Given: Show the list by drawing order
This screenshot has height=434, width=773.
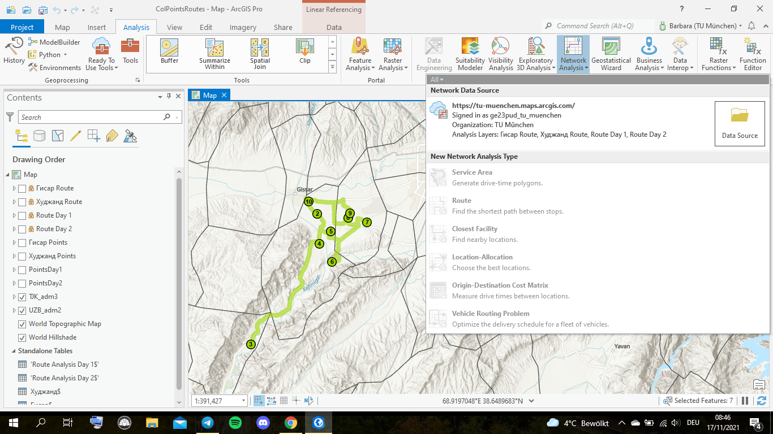Looking at the screenshot, I should 21,136.
